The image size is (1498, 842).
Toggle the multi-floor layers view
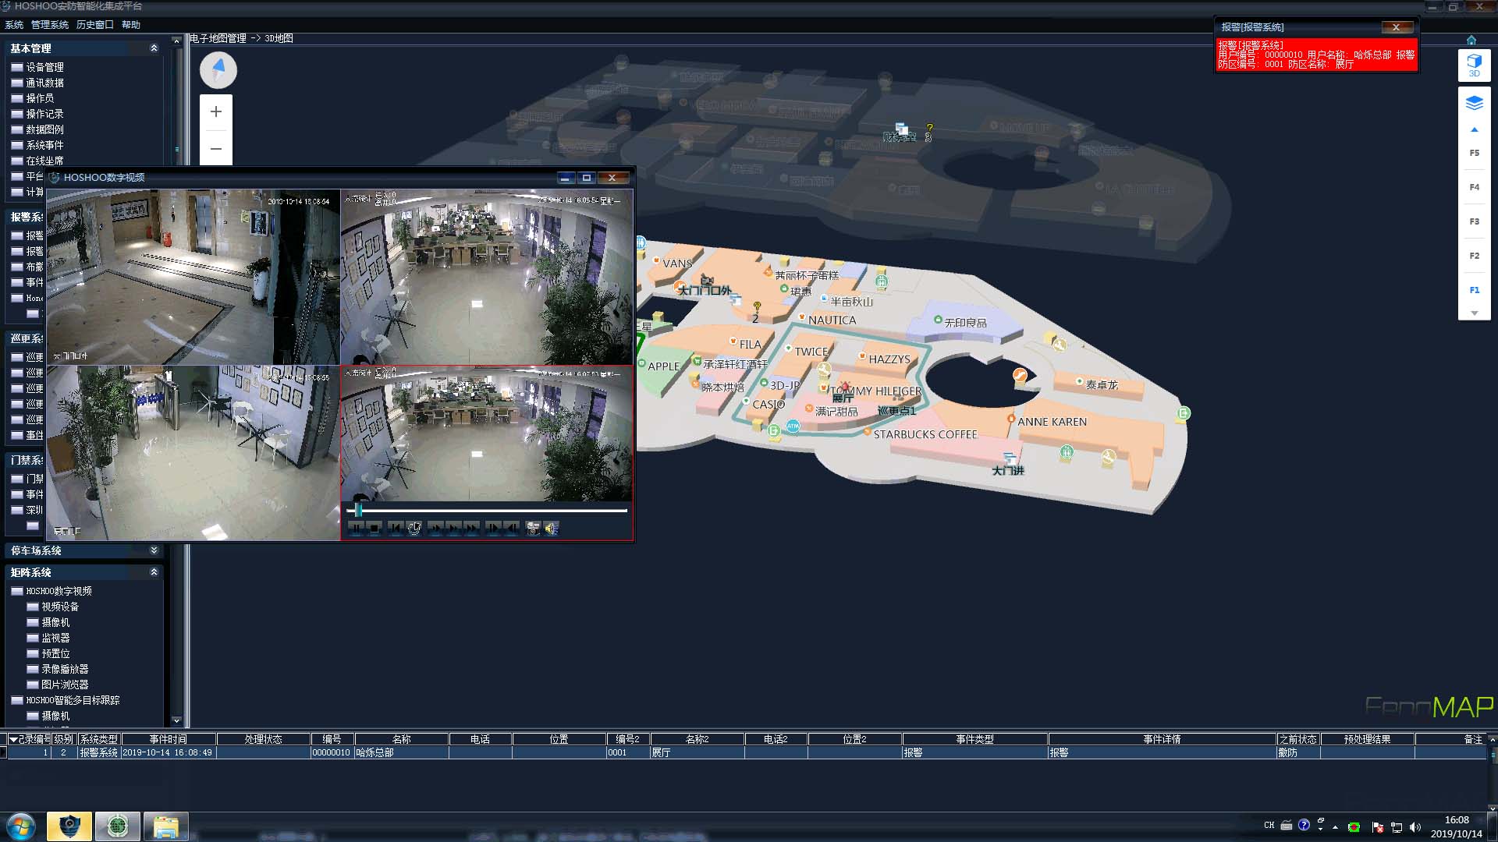(1474, 103)
